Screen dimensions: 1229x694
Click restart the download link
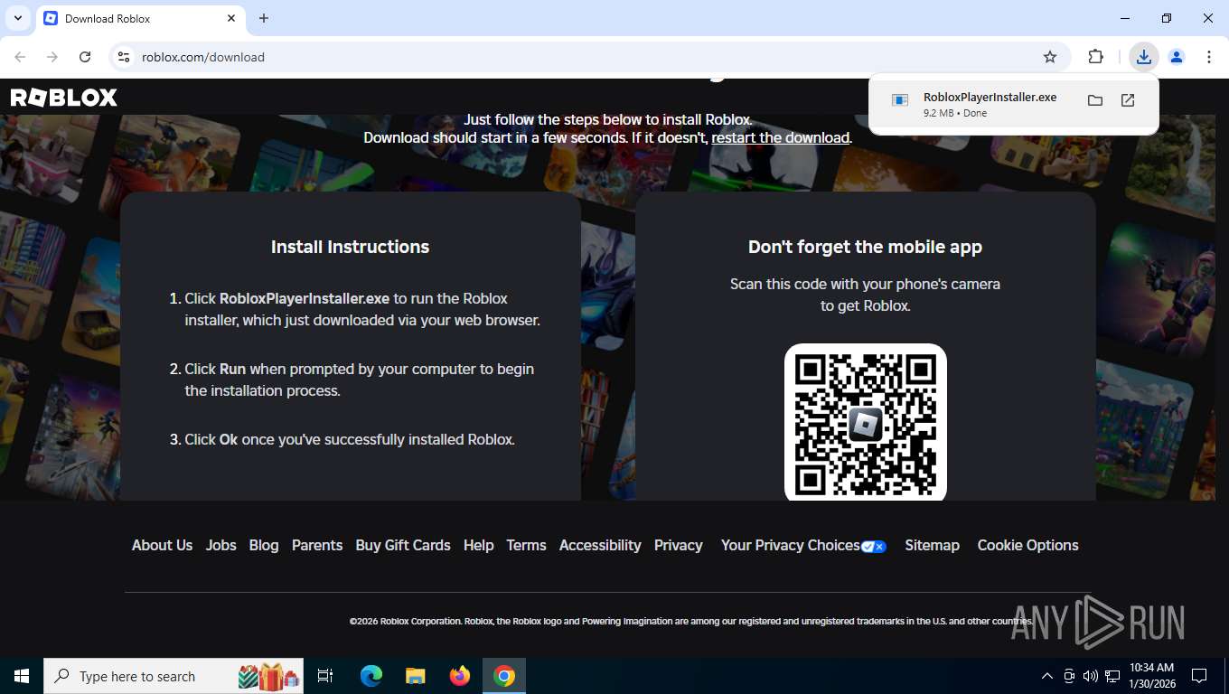tap(781, 137)
